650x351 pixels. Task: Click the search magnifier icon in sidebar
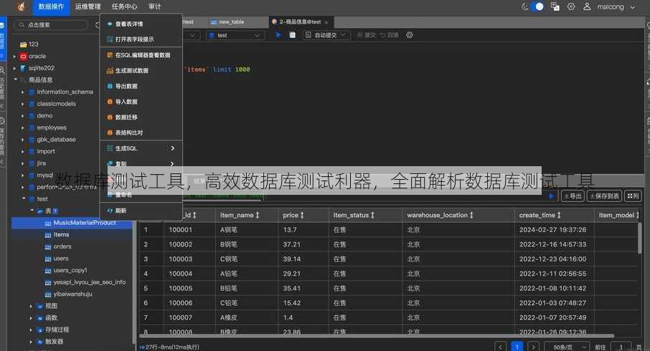(x=22, y=25)
